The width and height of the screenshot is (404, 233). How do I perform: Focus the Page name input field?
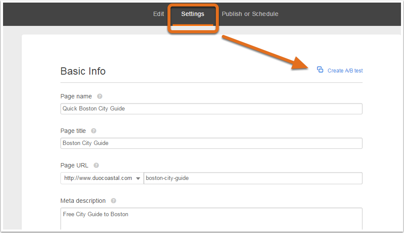[x=211, y=109]
